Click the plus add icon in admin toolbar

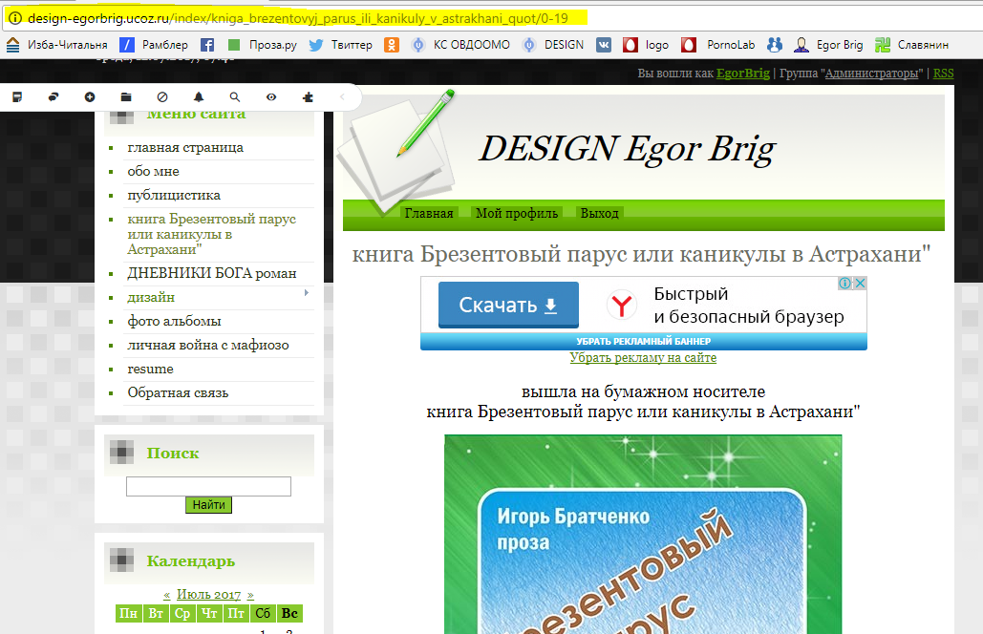[x=90, y=97]
